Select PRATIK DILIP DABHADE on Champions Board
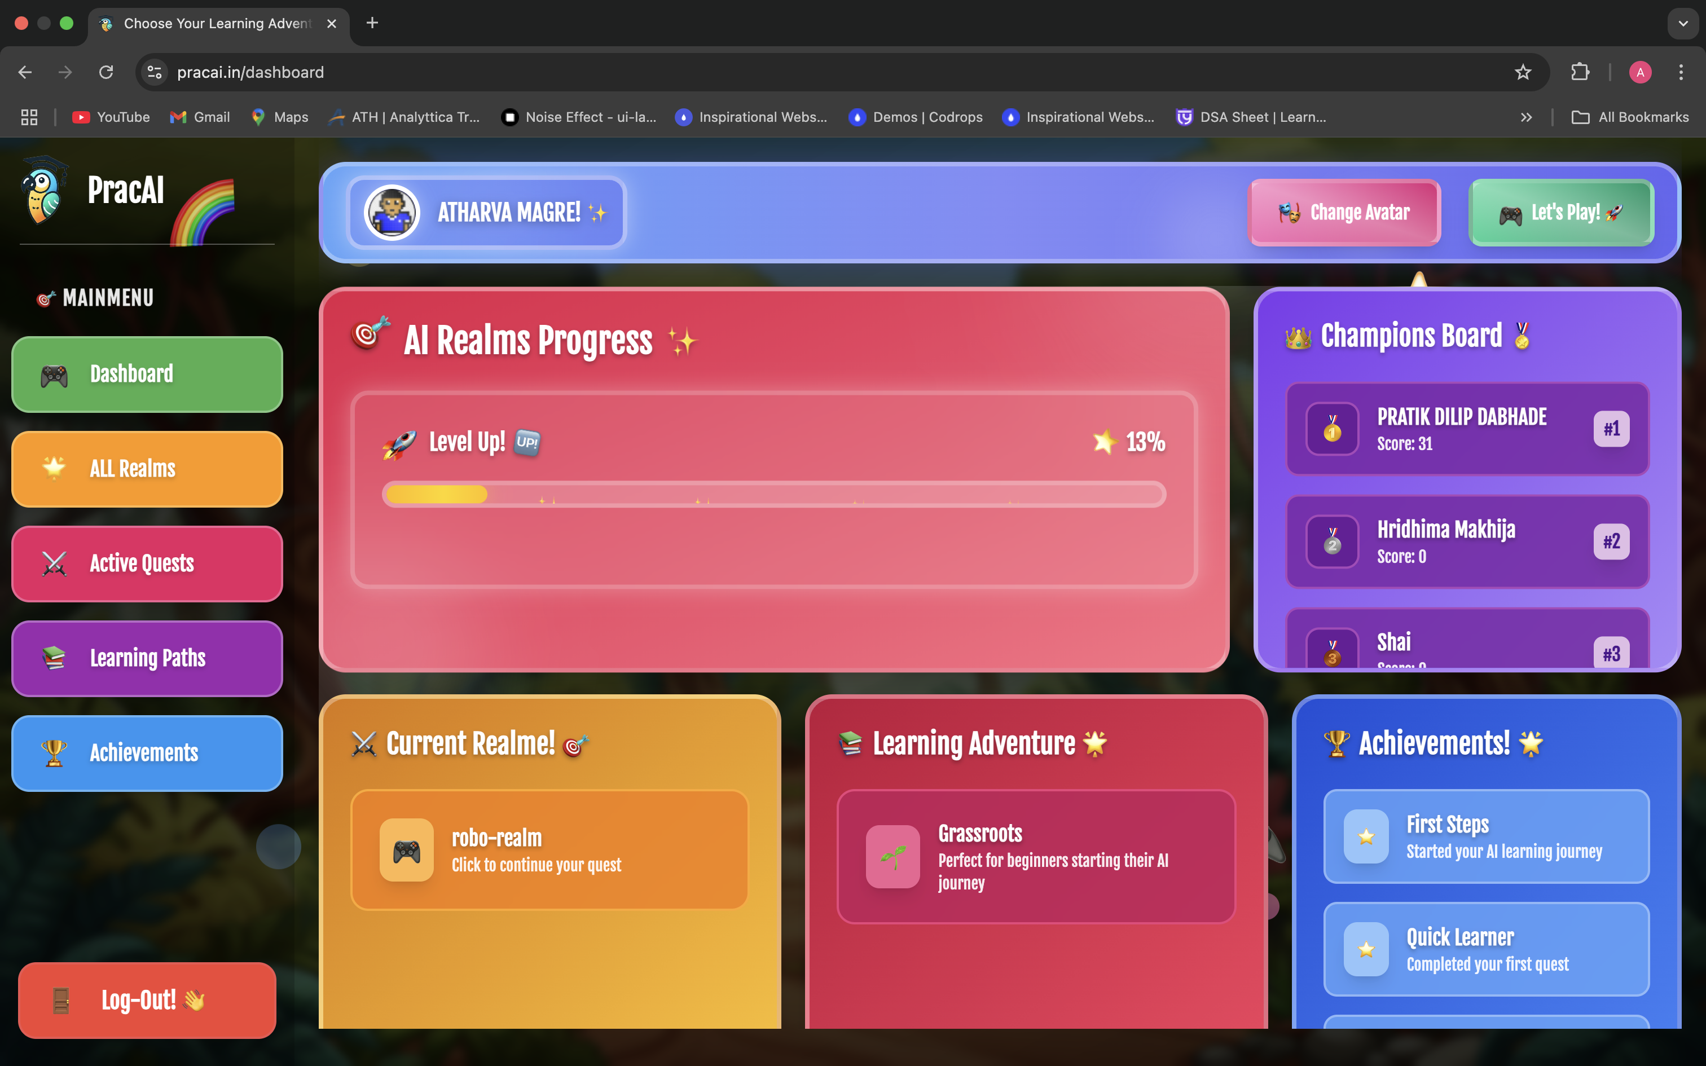Viewport: 1706px width, 1066px height. [1466, 429]
